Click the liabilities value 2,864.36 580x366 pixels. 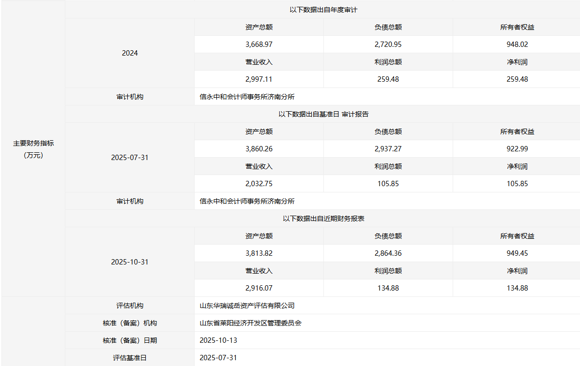tap(388, 253)
